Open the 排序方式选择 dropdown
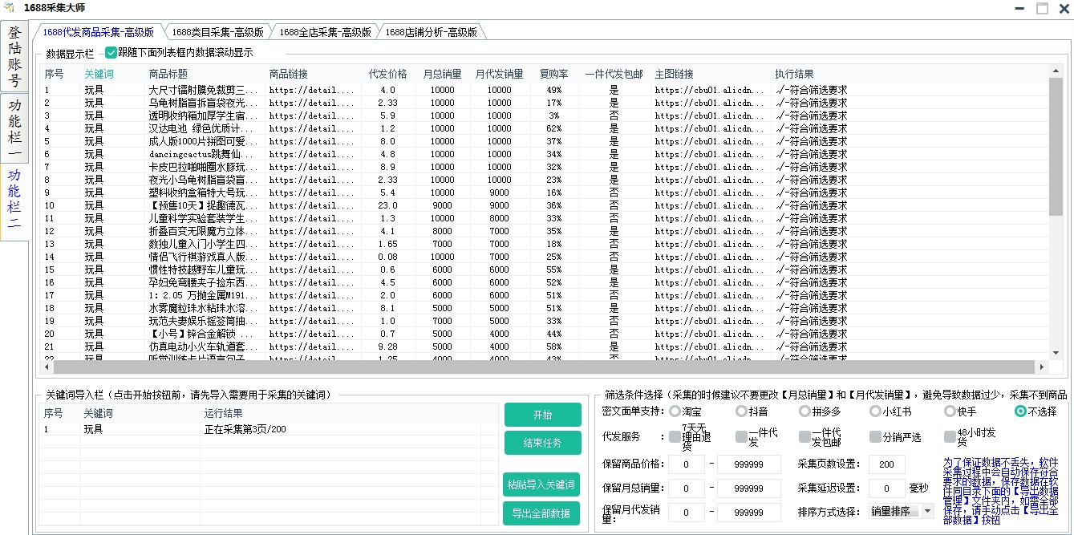Image resolution: width=1074 pixels, height=535 pixels. (902, 511)
